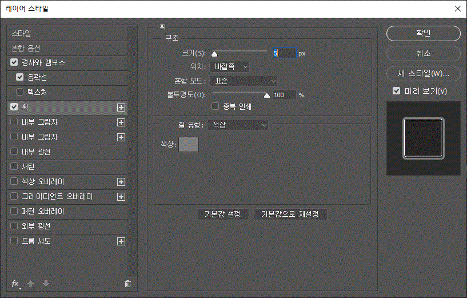Move effect up with up arrow icon
This screenshot has width=467, height=298.
[x=31, y=283]
